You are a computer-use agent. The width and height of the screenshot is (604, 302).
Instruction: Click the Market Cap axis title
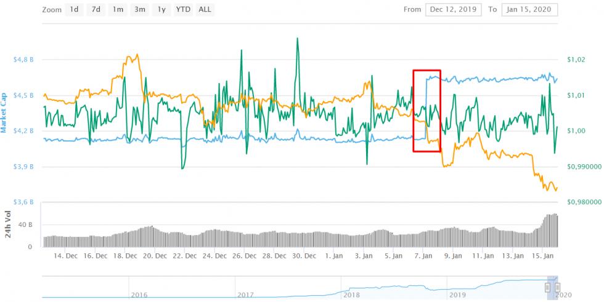point(4,113)
